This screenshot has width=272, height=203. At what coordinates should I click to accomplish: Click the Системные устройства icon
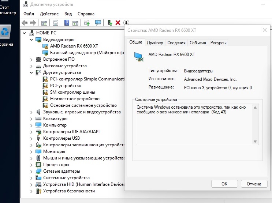pos(38,178)
